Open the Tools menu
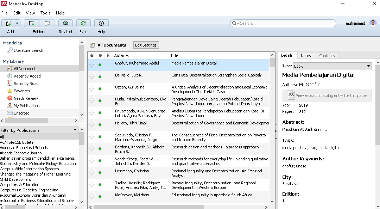This screenshot has height=209, width=380. coord(45,13)
